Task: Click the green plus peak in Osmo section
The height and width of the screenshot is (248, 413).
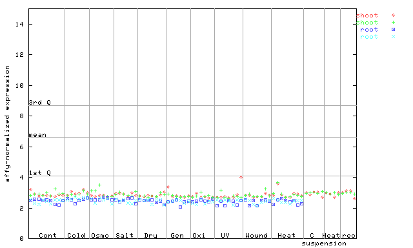Action: pyautogui.click(x=99, y=185)
